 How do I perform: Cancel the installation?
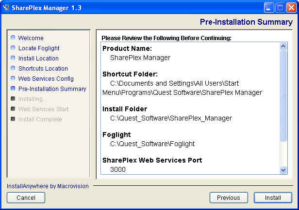(26, 197)
